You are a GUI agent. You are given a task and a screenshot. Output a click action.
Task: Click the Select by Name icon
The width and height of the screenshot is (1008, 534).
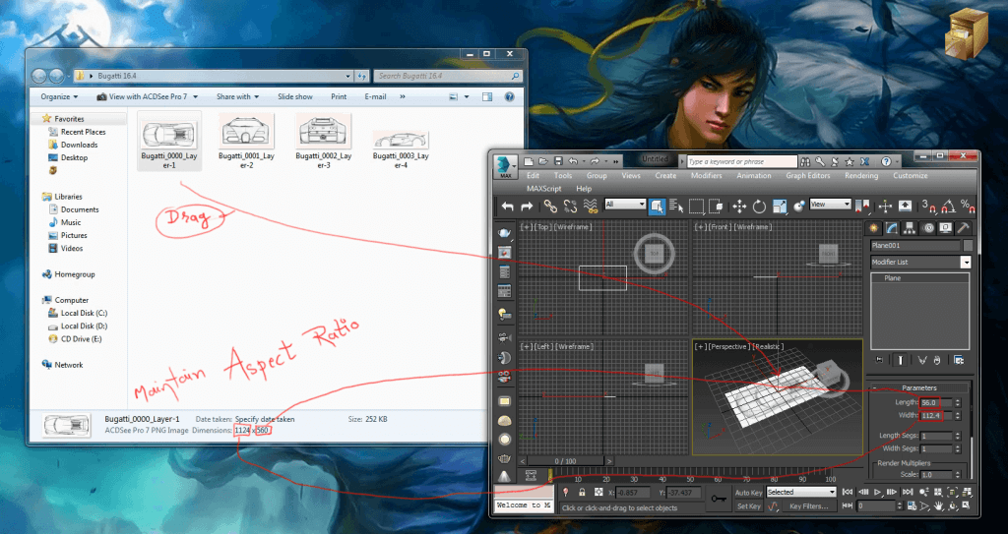click(676, 206)
